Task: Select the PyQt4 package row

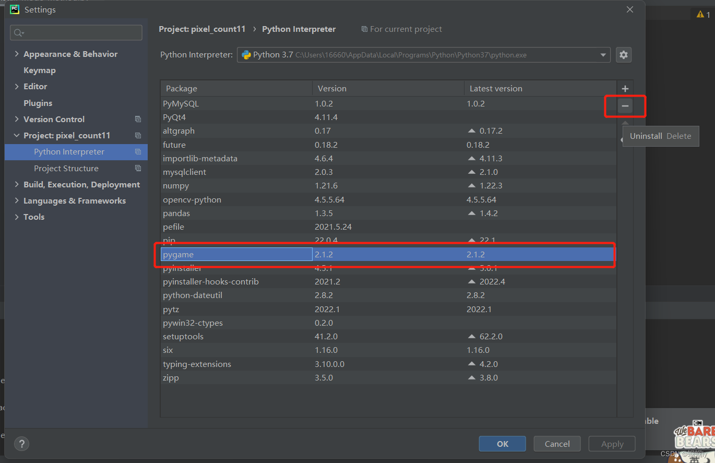Action: click(x=388, y=117)
